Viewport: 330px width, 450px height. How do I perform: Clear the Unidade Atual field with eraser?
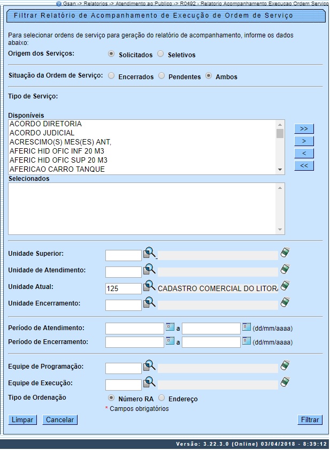click(x=285, y=286)
